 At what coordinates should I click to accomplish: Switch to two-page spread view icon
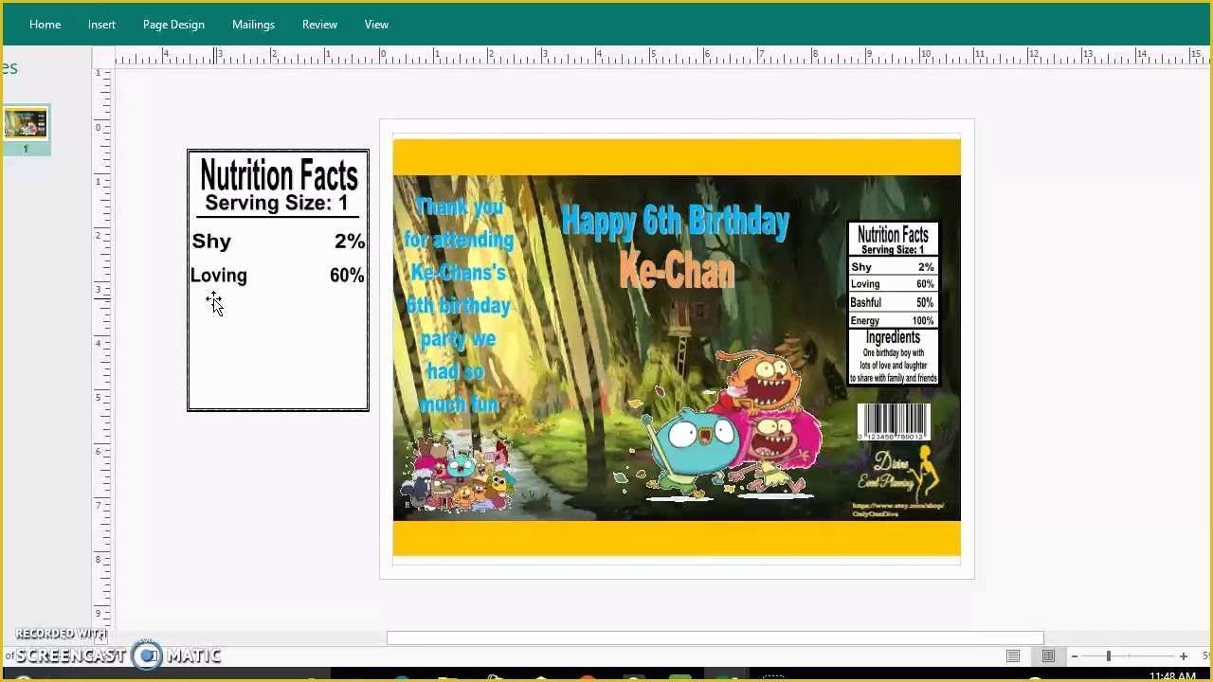[x=1048, y=655]
